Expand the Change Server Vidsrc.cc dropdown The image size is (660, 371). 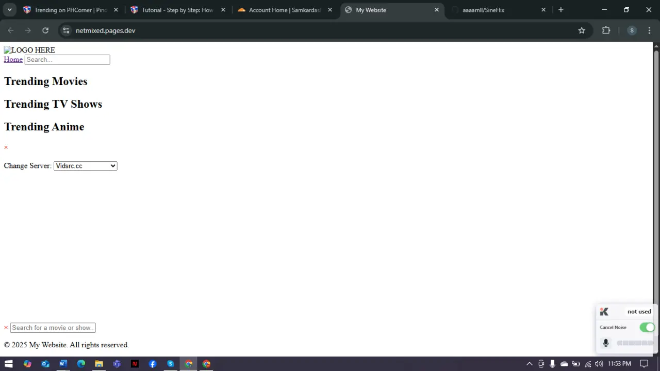[86, 166]
